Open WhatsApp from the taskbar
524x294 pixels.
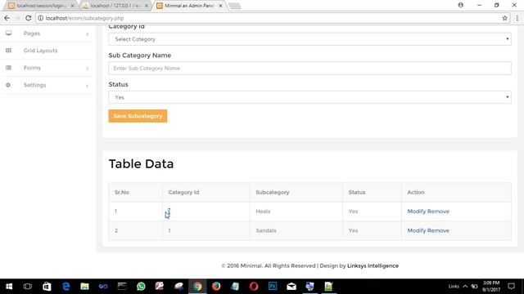pyautogui.click(x=141, y=287)
